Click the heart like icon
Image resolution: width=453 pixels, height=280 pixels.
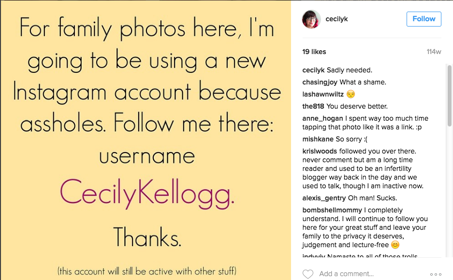307,274
